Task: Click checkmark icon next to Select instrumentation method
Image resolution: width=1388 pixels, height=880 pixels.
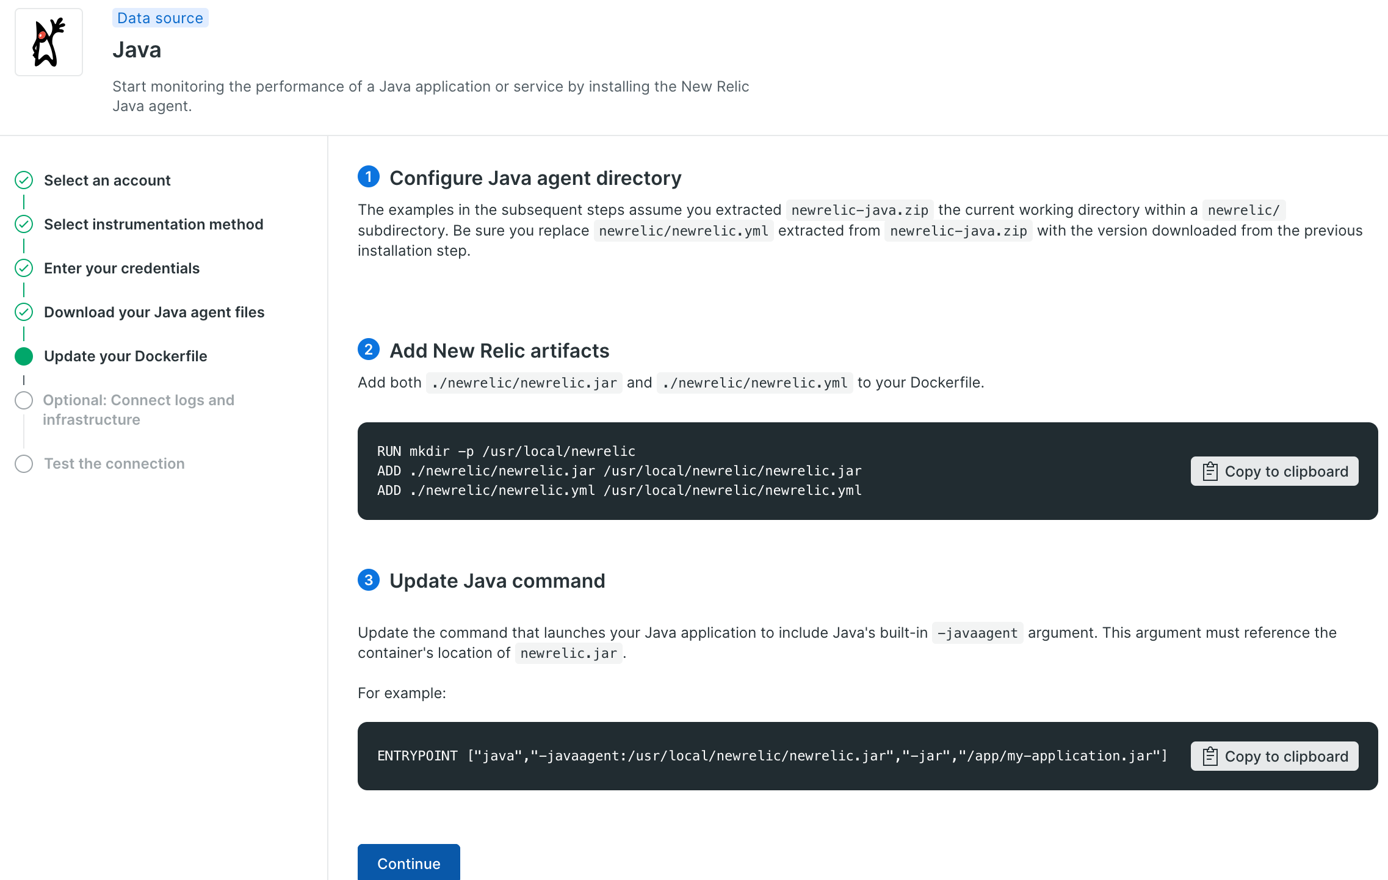Action: coord(24,224)
